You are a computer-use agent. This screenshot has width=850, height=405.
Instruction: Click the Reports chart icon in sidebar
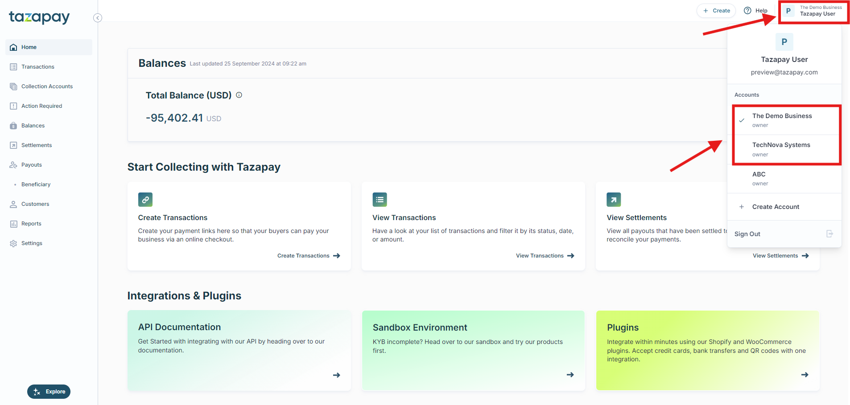pyautogui.click(x=13, y=224)
